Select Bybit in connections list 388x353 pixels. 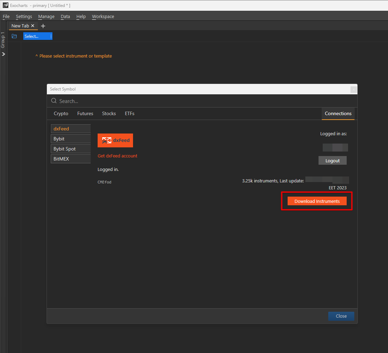pyautogui.click(x=71, y=139)
